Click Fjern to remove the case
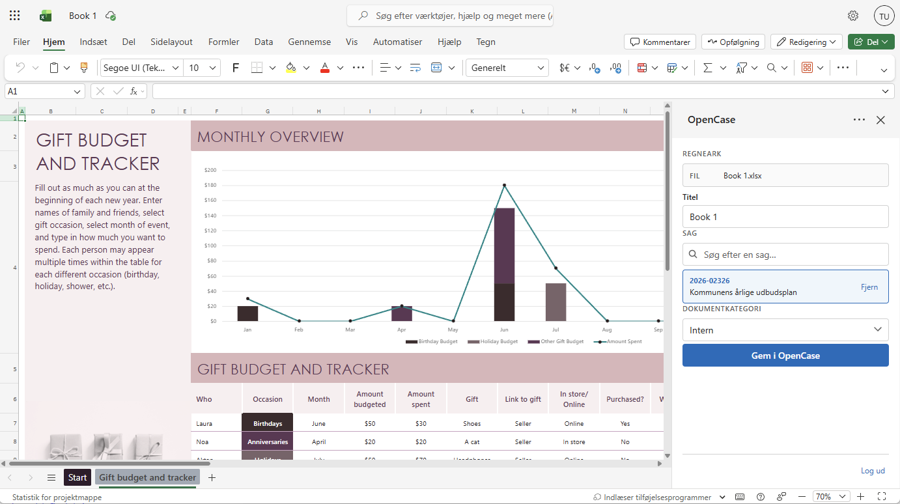The height and width of the screenshot is (504, 900). click(x=869, y=287)
